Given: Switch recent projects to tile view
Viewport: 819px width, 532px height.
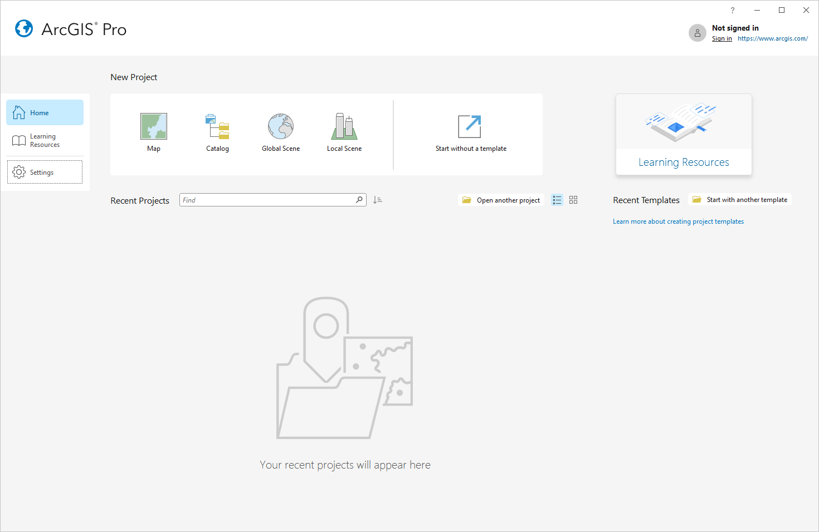Looking at the screenshot, I should (x=573, y=200).
